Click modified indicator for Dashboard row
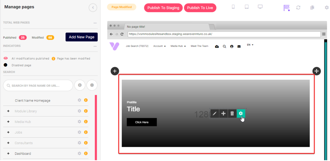Viewport: 330px width, 161px height. 86,153
